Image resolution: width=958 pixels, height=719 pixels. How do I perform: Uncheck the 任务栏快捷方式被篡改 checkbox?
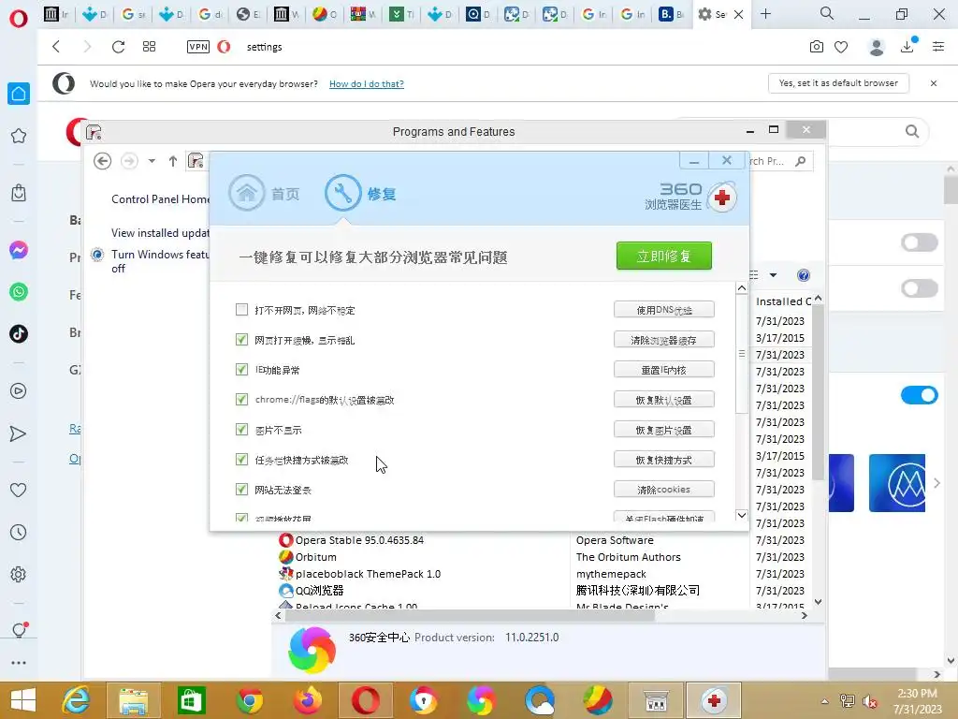click(242, 459)
